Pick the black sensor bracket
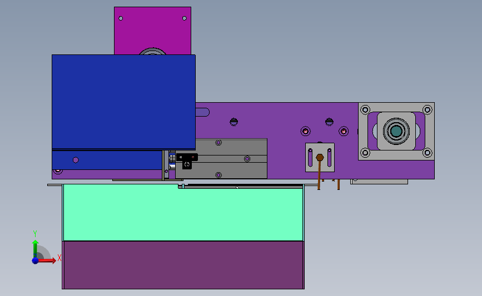Viewport: 482px width, 296px height. [187, 161]
